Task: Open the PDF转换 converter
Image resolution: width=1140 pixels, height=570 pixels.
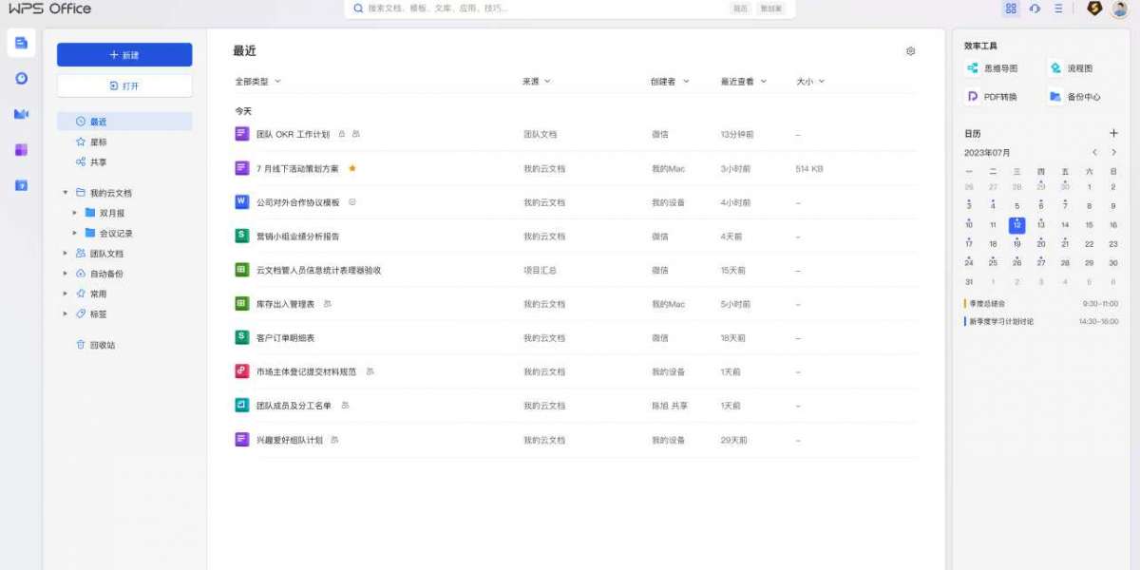Action: [x=992, y=97]
